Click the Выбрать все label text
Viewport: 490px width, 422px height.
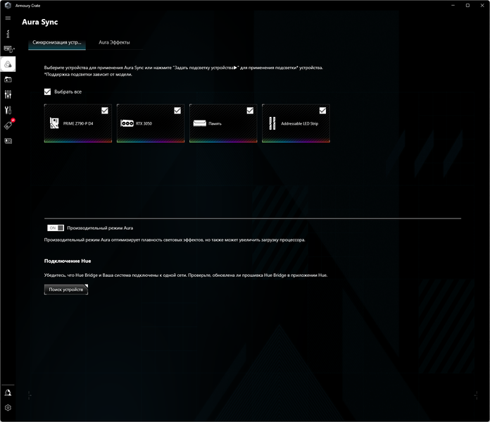click(x=68, y=92)
